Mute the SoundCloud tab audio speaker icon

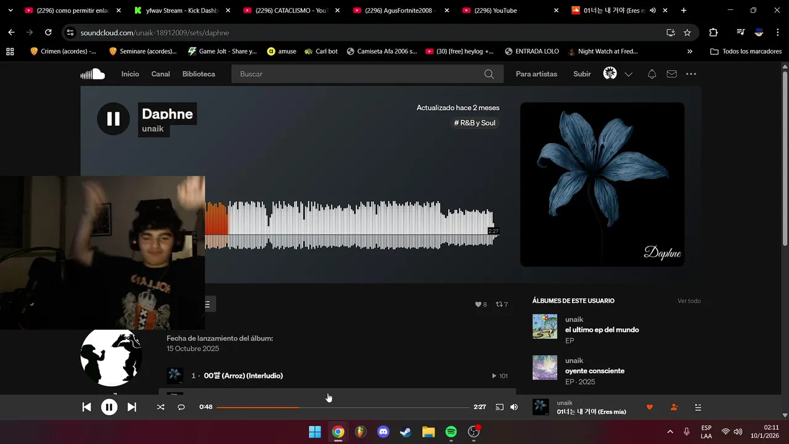pyautogui.click(x=652, y=10)
